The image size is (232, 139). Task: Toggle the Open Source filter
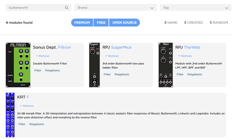click(124, 22)
